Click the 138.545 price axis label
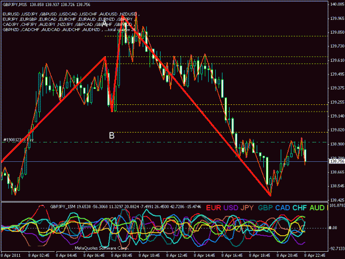Viewport: 345px width, 259px height. click(337, 186)
